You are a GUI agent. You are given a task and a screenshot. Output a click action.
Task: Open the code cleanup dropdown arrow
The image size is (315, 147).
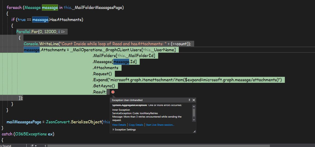click(36, 146)
